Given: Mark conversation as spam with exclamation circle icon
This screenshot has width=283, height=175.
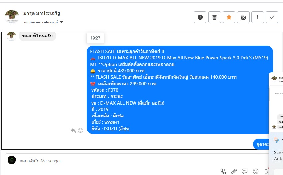Looking at the screenshot, I should pos(200,17).
